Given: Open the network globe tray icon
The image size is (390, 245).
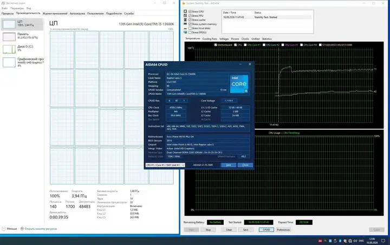Looking at the screenshot, I should click(350, 241).
